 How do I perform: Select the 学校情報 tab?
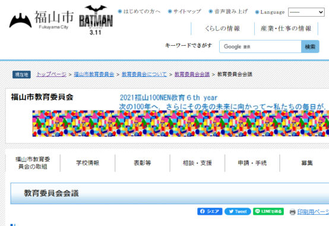click(x=87, y=163)
